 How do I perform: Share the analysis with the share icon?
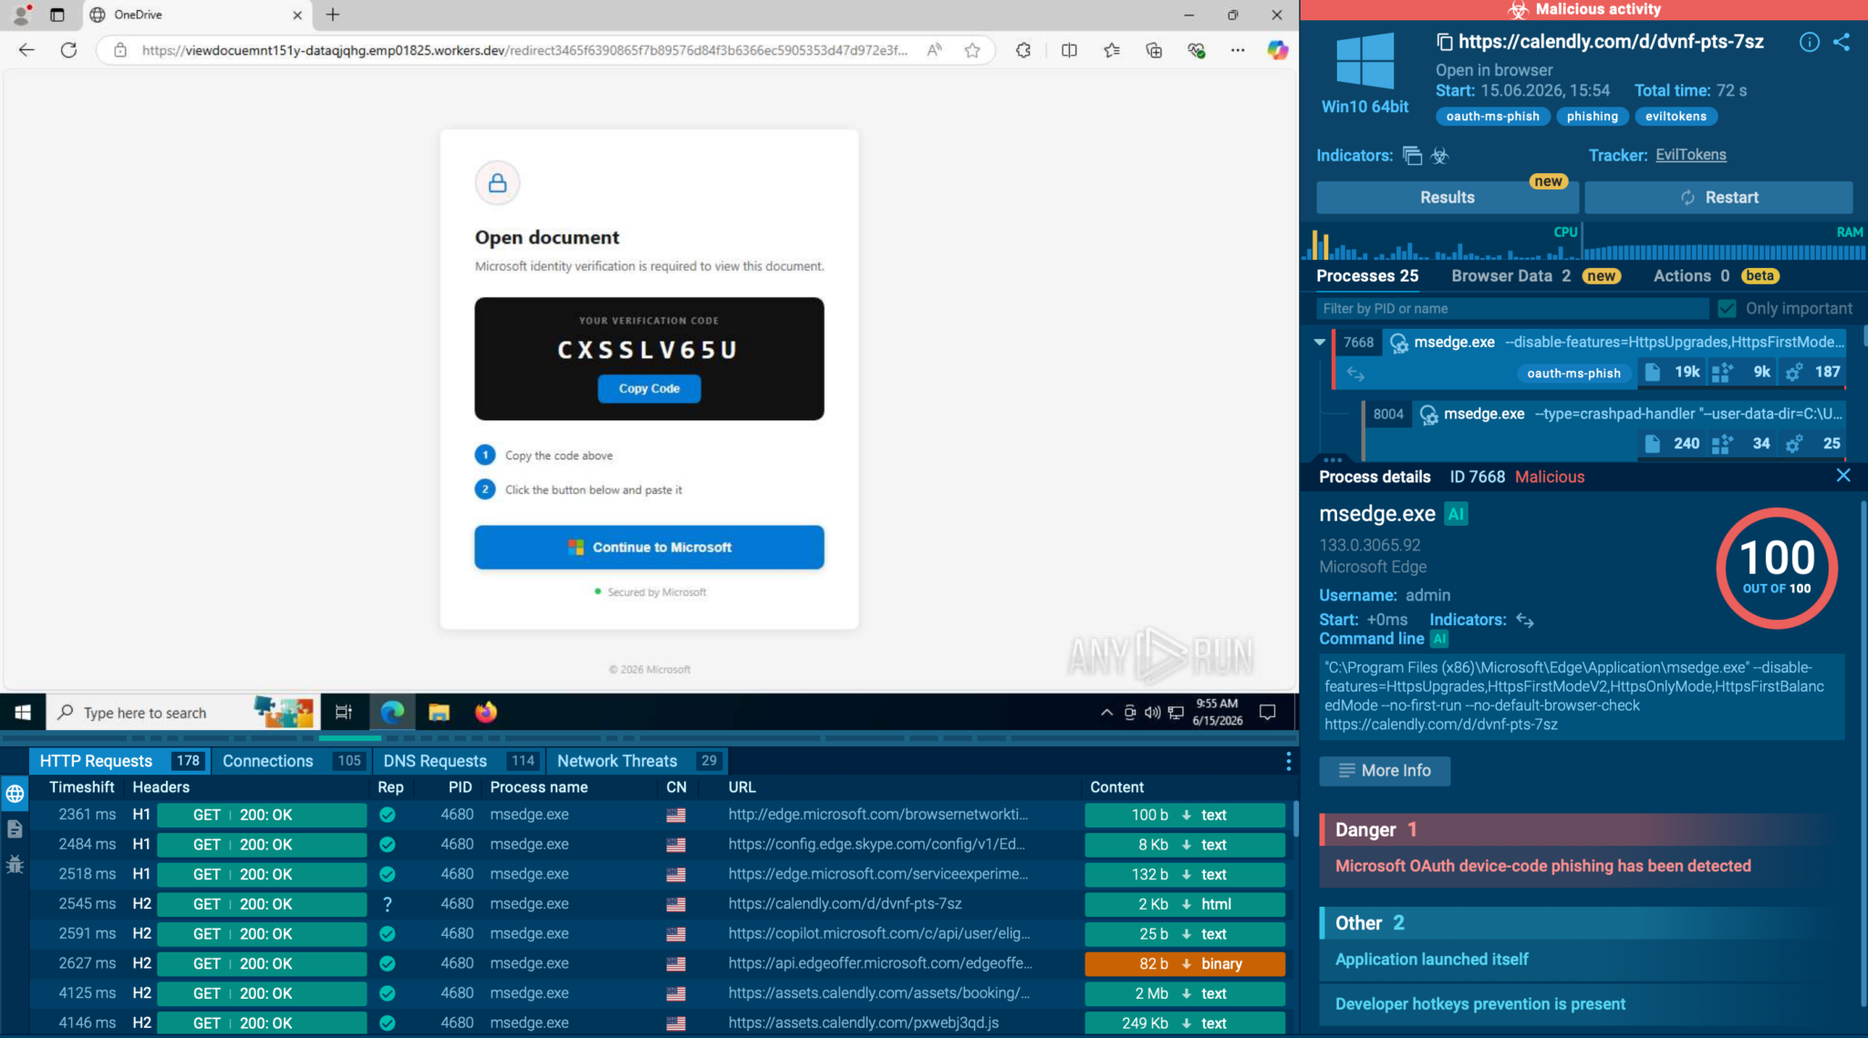click(1842, 42)
